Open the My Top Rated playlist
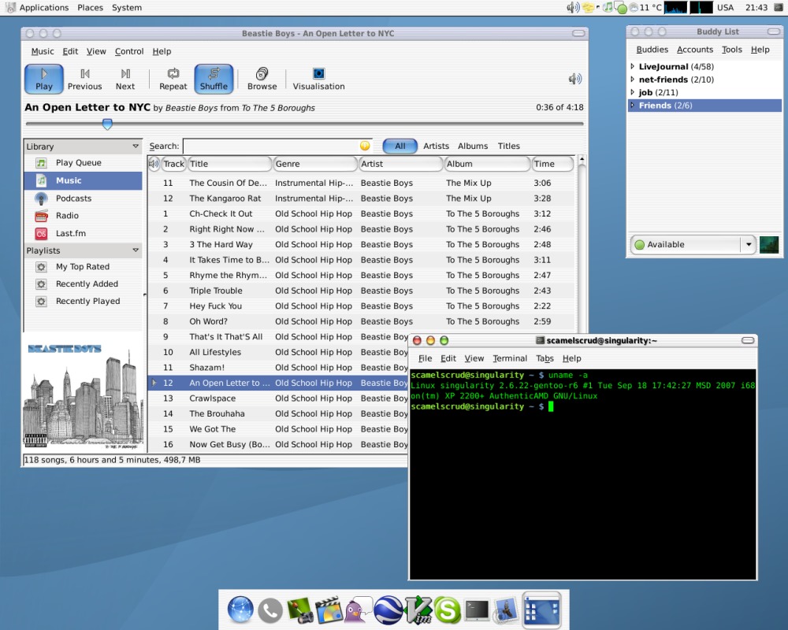The width and height of the screenshot is (788, 630). click(84, 267)
